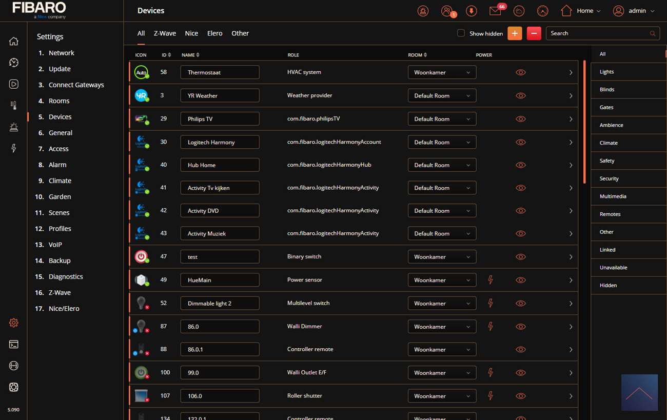Toggle visibility eye for Philips TV
The height and width of the screenshot is (420, 667).
520,119
